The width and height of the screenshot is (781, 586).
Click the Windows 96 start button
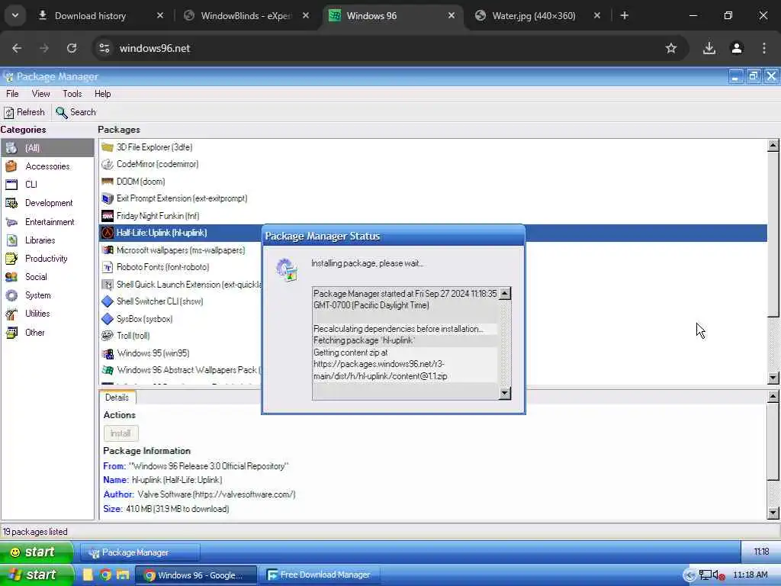[x=37, y=552]
